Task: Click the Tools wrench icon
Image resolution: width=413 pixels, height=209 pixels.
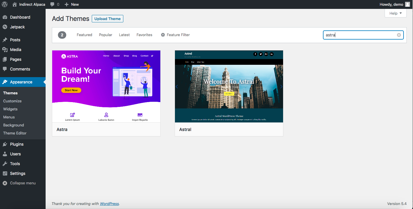Action: click(5, 164)
